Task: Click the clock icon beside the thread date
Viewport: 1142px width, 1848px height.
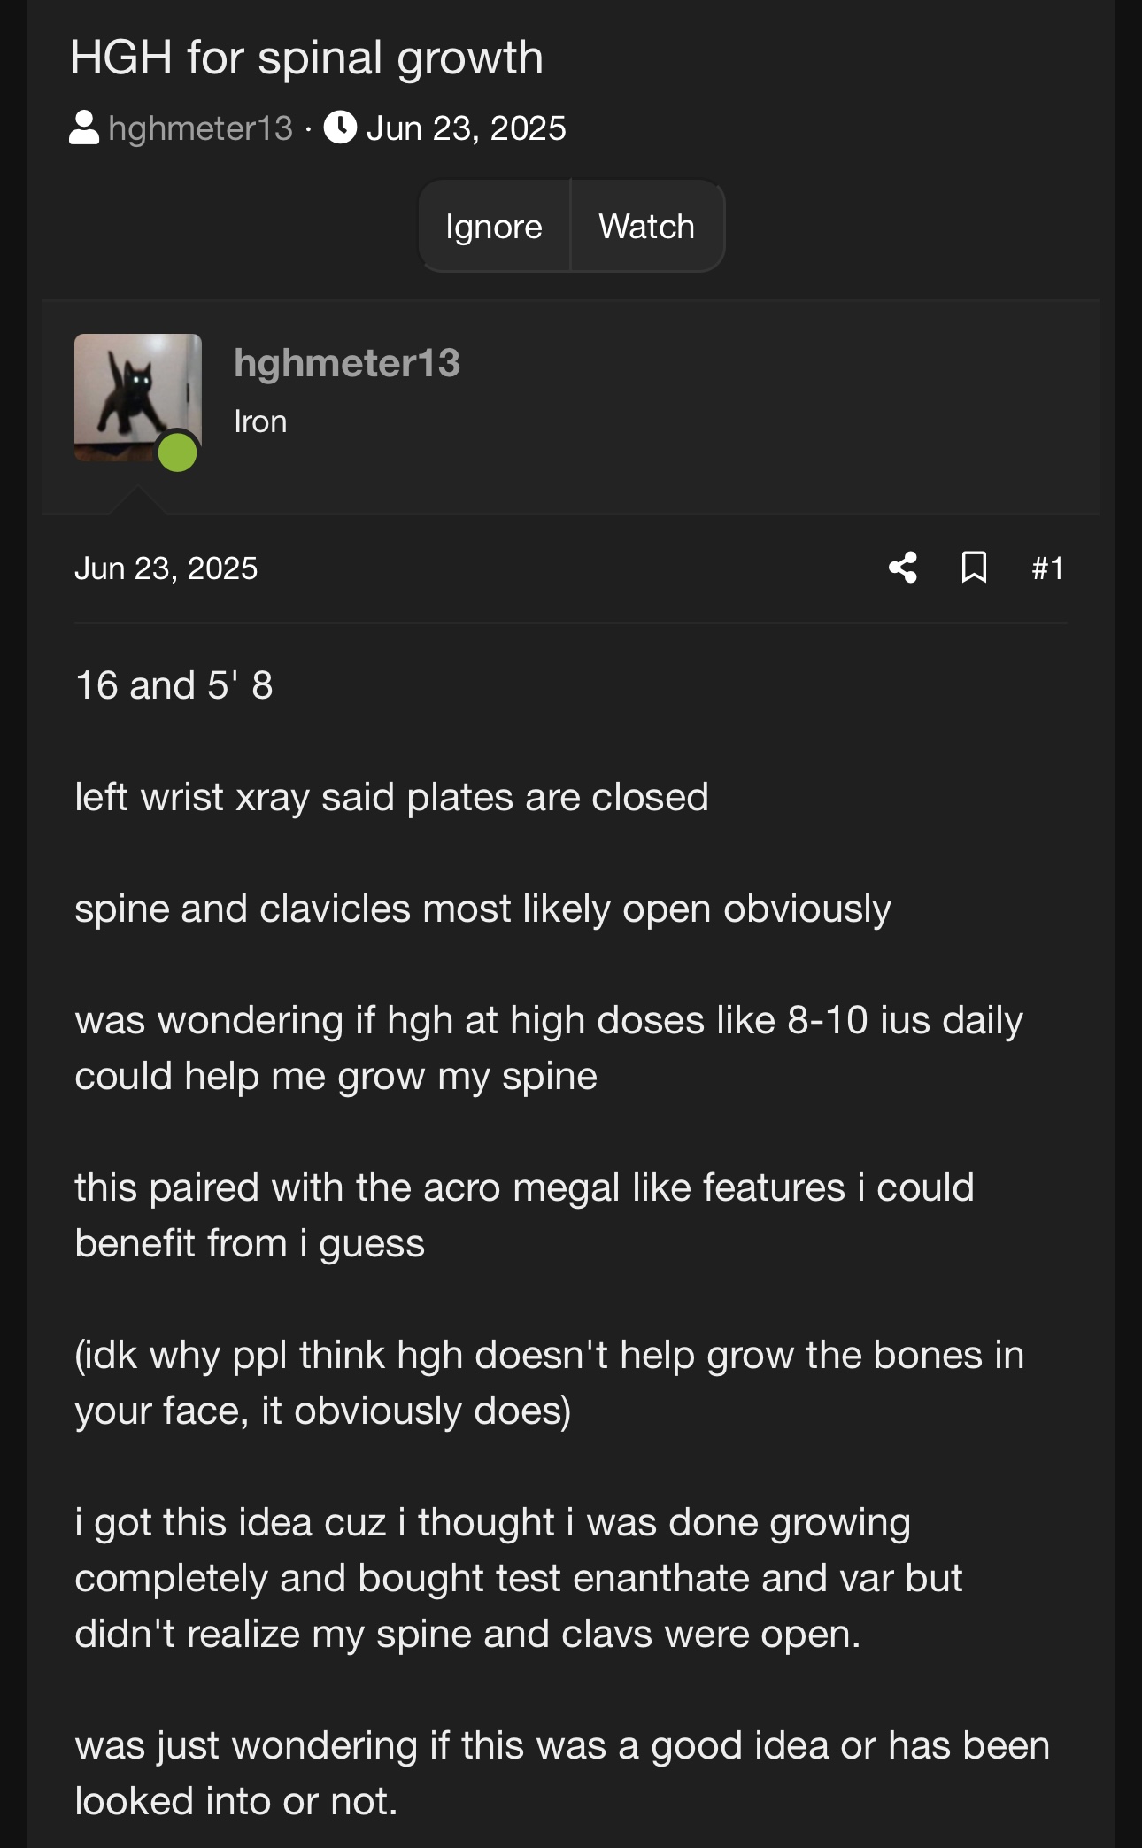Action: pyautogui.click(x=341, y=128)
